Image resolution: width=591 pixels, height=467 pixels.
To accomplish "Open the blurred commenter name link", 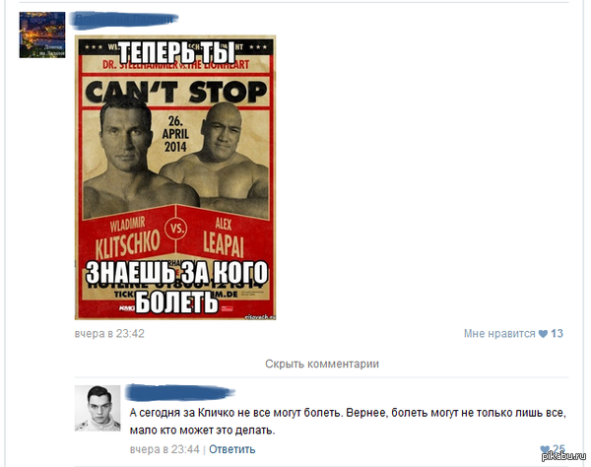I will (180, 392).
